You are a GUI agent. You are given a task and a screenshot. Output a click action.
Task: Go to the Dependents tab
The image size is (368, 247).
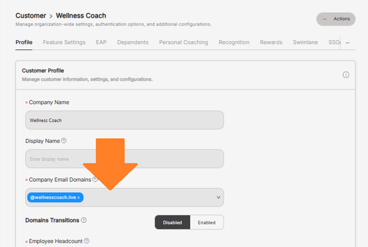point(132,42)
